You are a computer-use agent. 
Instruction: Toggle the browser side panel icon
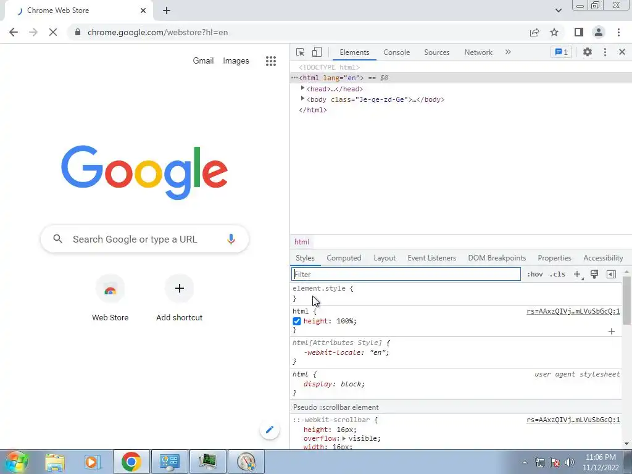point(579,32)
